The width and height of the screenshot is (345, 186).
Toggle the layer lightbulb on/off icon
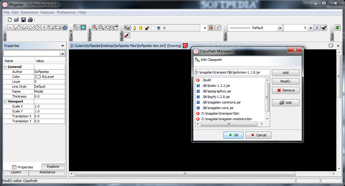pyautogui.click(x=134, y=28)
